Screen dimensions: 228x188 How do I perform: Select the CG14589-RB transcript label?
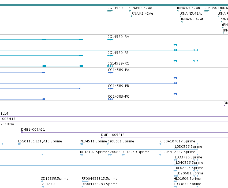[x=118, y=53]
